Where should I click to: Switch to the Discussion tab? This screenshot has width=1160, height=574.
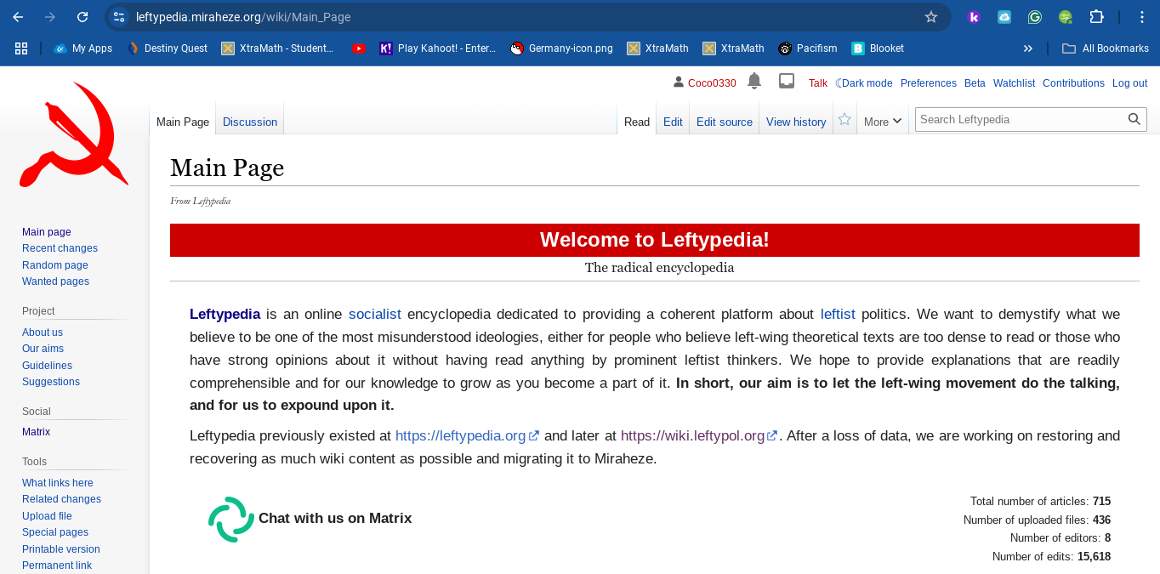click(250, 122)
